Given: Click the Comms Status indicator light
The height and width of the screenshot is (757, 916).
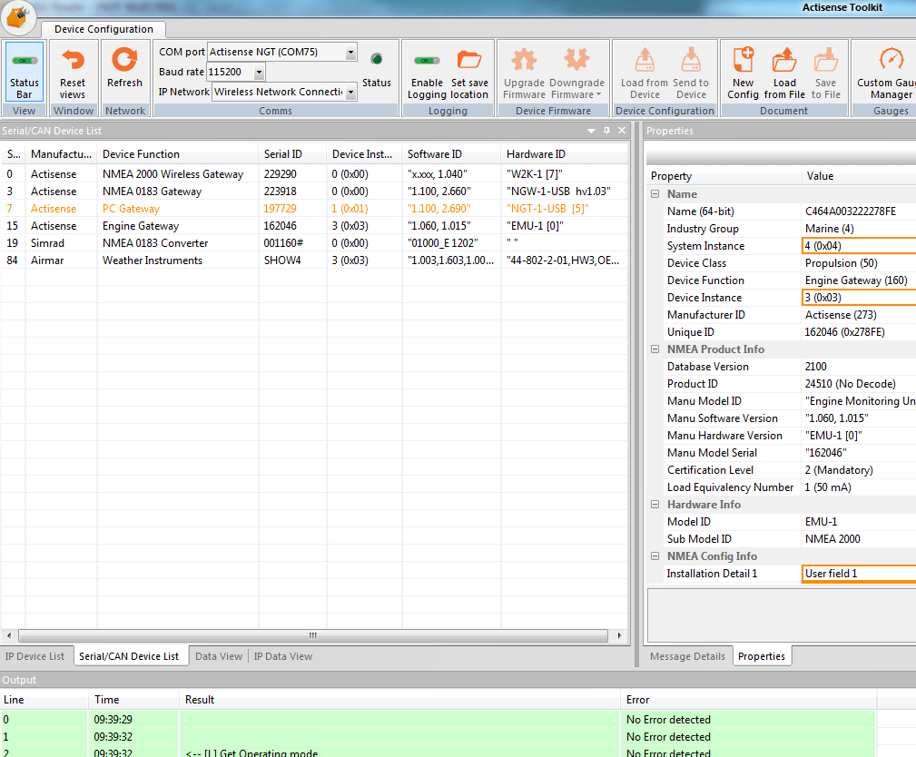Looking at the screenshot, I should (376, 59).
